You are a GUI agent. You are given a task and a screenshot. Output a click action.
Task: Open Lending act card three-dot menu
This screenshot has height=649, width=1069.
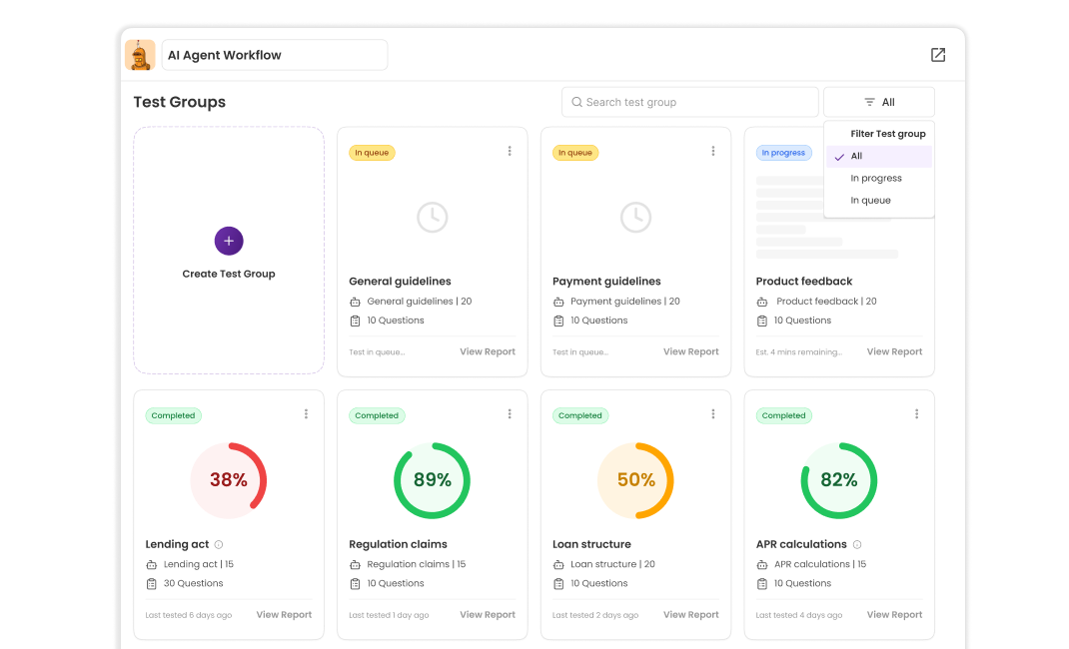click(306, 414)
